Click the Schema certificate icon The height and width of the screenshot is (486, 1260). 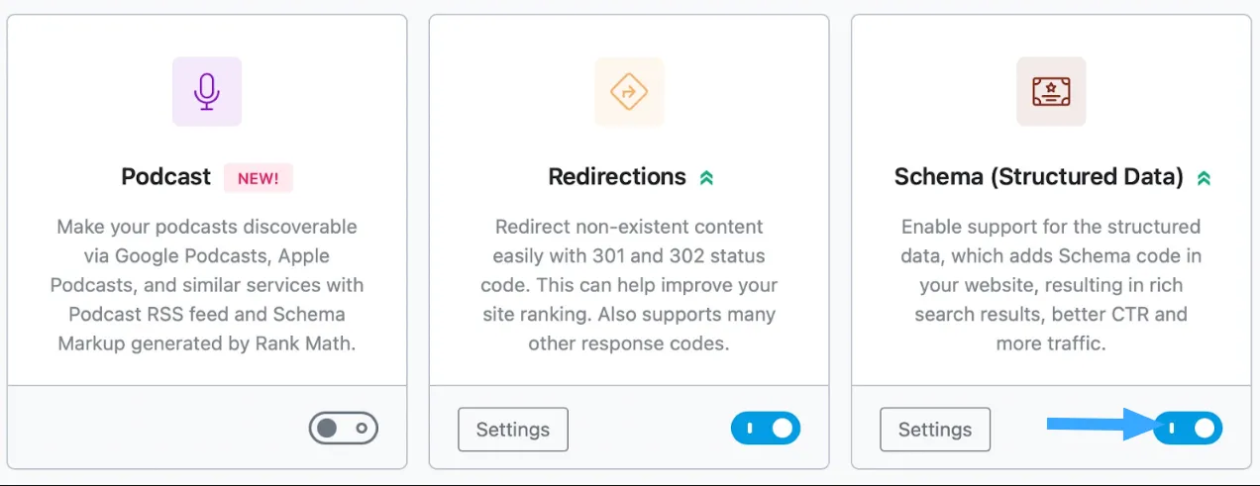coord(1051,92)
